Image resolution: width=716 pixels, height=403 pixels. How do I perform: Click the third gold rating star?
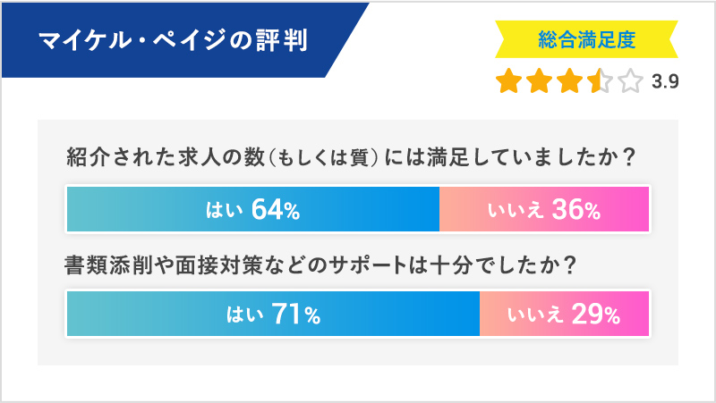[570, 82]
